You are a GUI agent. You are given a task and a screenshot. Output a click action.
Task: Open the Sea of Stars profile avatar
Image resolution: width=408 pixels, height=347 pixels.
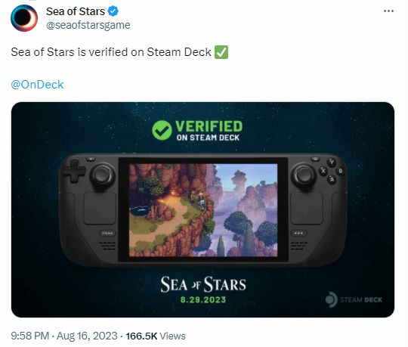(24, 18)
